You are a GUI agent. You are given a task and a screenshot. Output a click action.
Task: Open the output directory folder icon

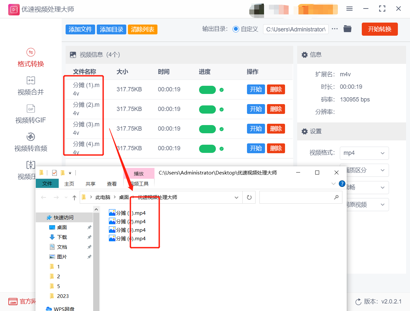(x=347, y=29)
